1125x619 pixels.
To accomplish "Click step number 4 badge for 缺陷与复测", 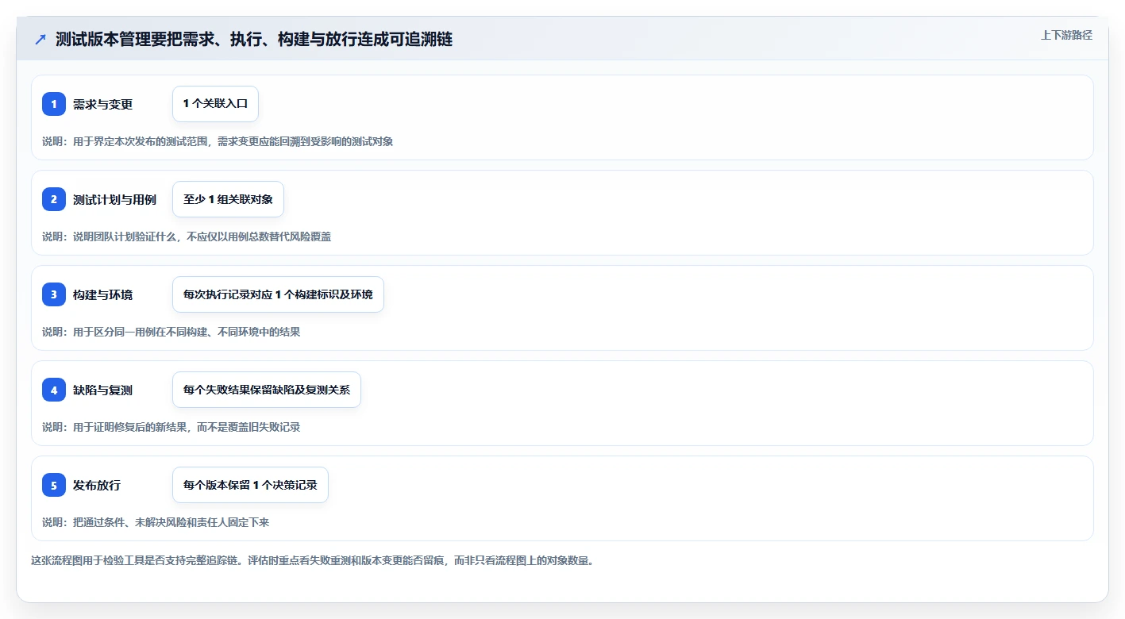I will point(54,390).
